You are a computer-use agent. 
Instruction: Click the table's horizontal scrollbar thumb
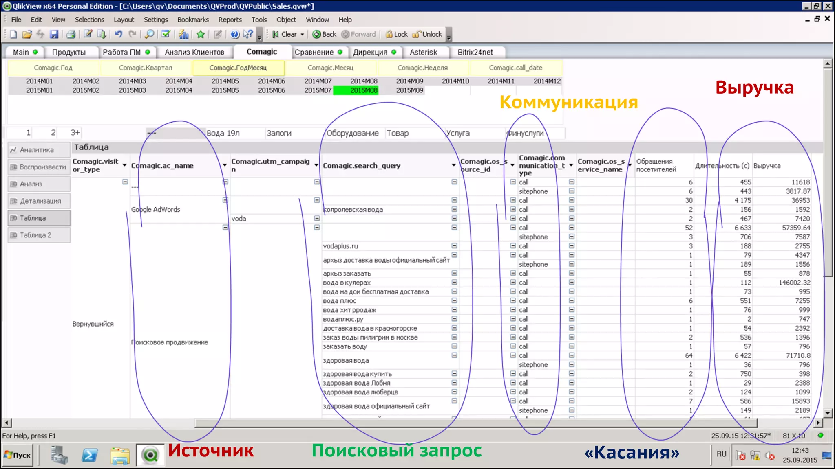pos(475,423)
